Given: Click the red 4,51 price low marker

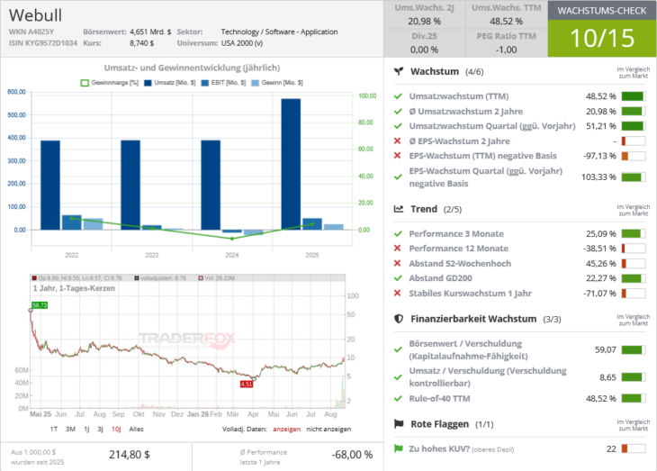Looking at the screenshot, I should pyautogui.click(x=247, y=384).
